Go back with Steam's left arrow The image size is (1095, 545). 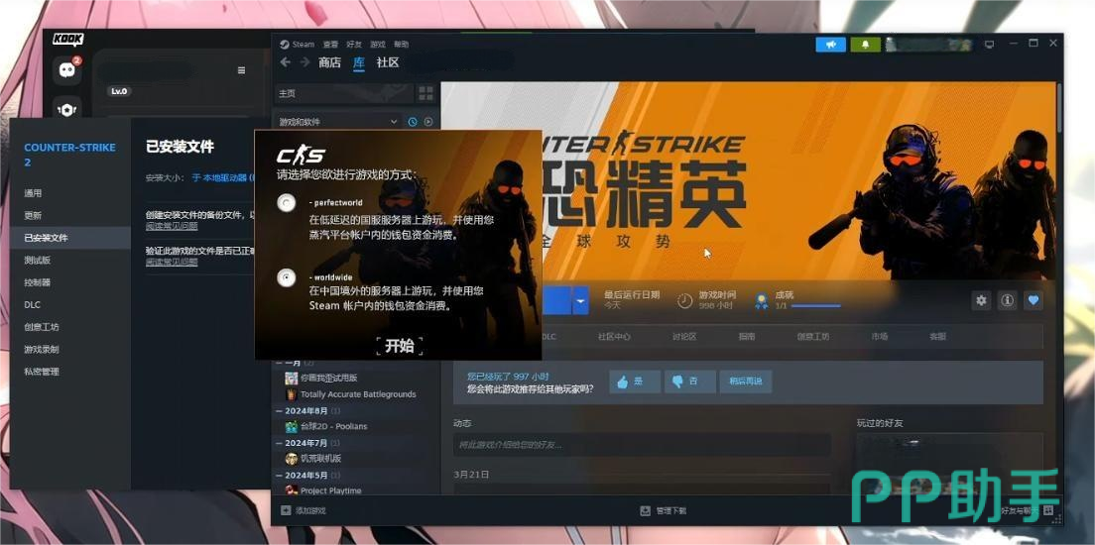click(285, 62)
